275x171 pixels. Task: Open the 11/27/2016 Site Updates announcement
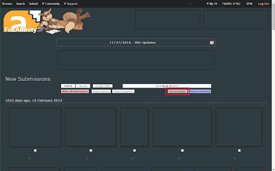pos(132,43)
